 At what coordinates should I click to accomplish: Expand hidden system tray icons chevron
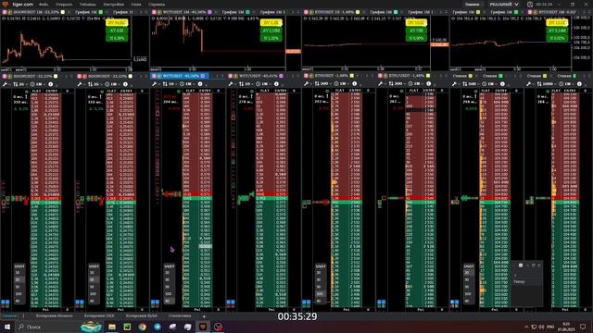click(526, 327)
